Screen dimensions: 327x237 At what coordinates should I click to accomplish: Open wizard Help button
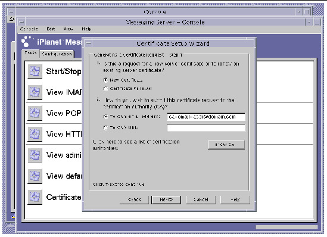coord(235,199)
